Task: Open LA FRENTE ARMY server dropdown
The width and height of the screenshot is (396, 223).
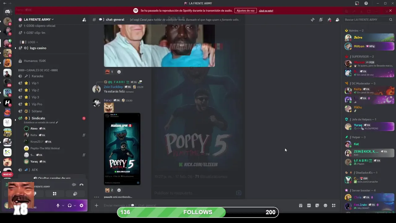Action: pos(39,20)
